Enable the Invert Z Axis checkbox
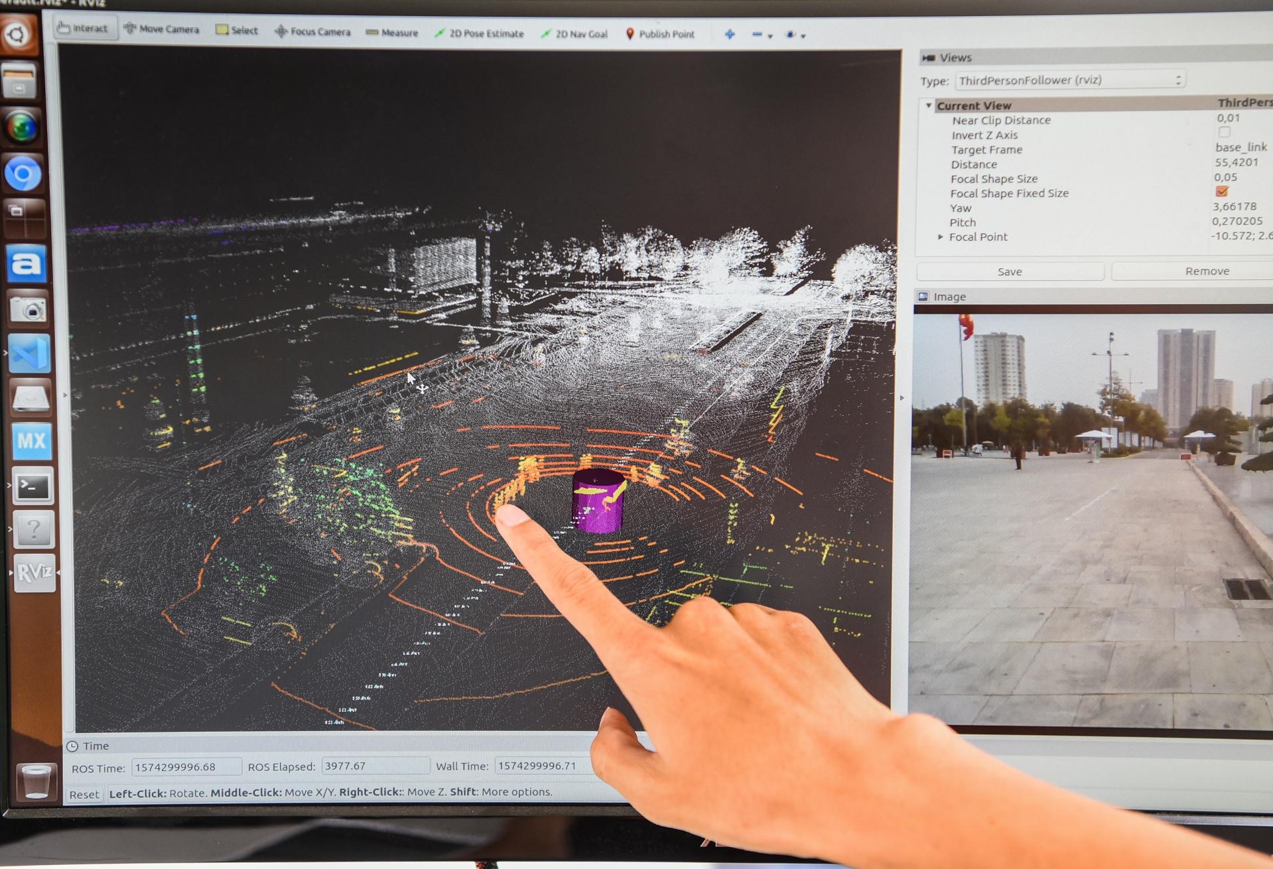Image resolution: width=1273 pixels, height=869 pixels. click(x=1224, y=132)
